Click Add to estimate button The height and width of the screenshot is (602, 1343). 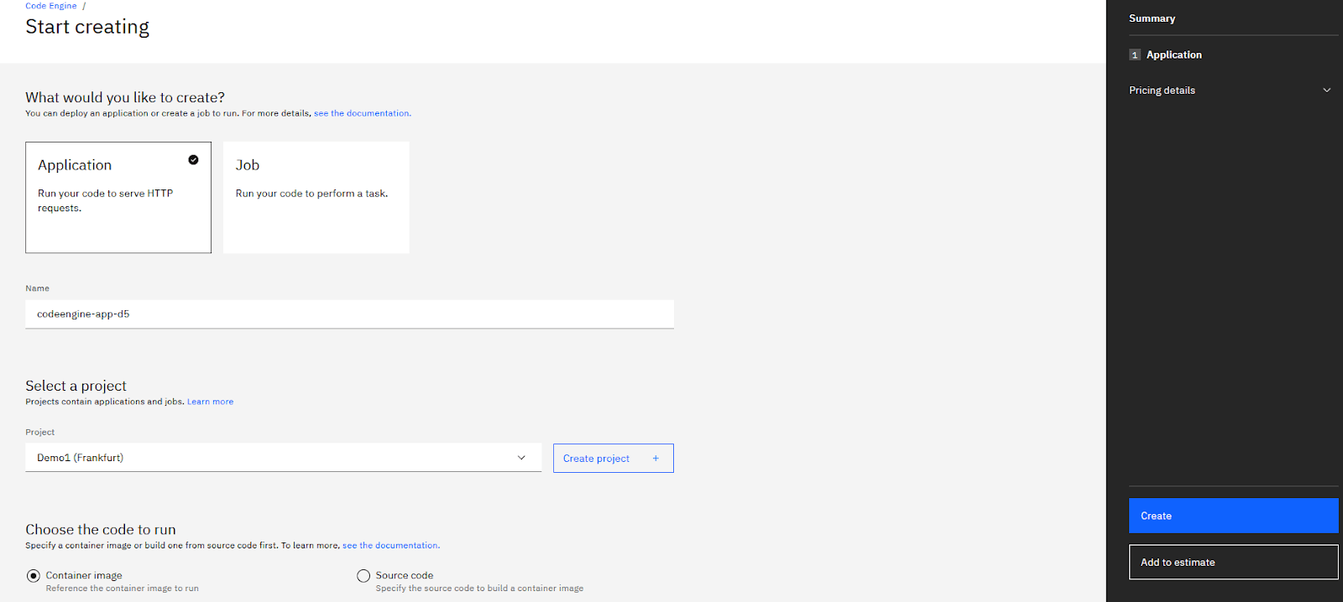(x=1233, y=563)
